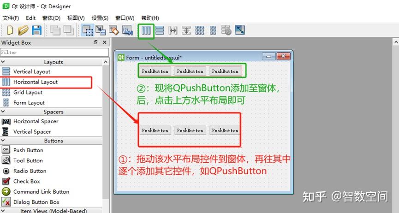Open the 文件(F) menu
The image size is (399, 213).
(11, 18)
